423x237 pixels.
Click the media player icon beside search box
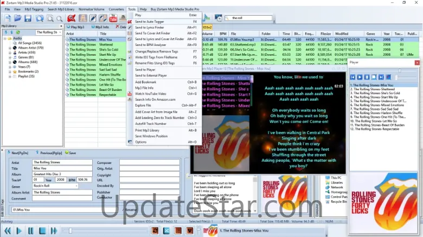218,18
